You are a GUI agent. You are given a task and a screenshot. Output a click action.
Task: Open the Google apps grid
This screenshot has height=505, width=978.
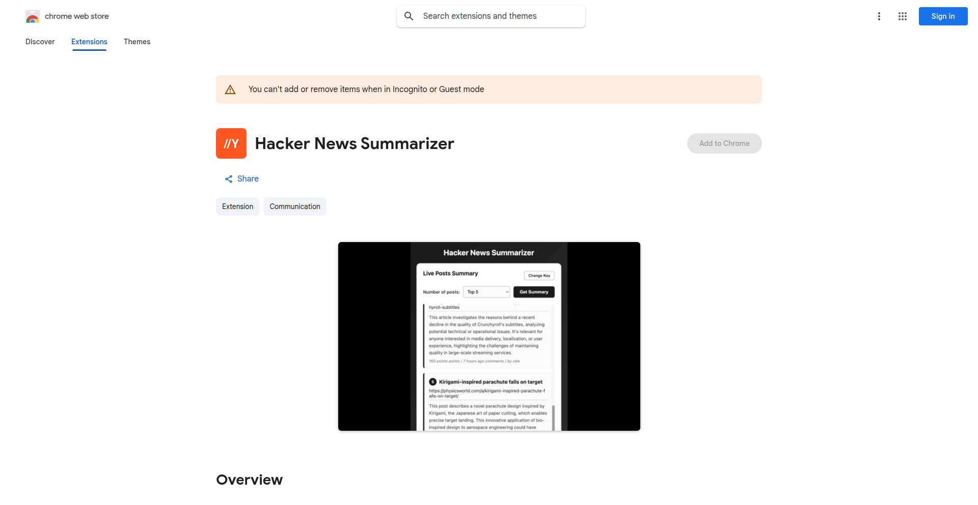pos(902,16)
